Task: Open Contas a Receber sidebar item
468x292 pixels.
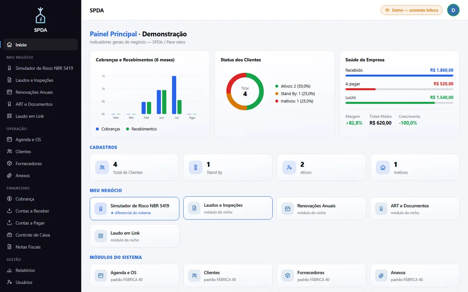Action: [x=41, y=211]
